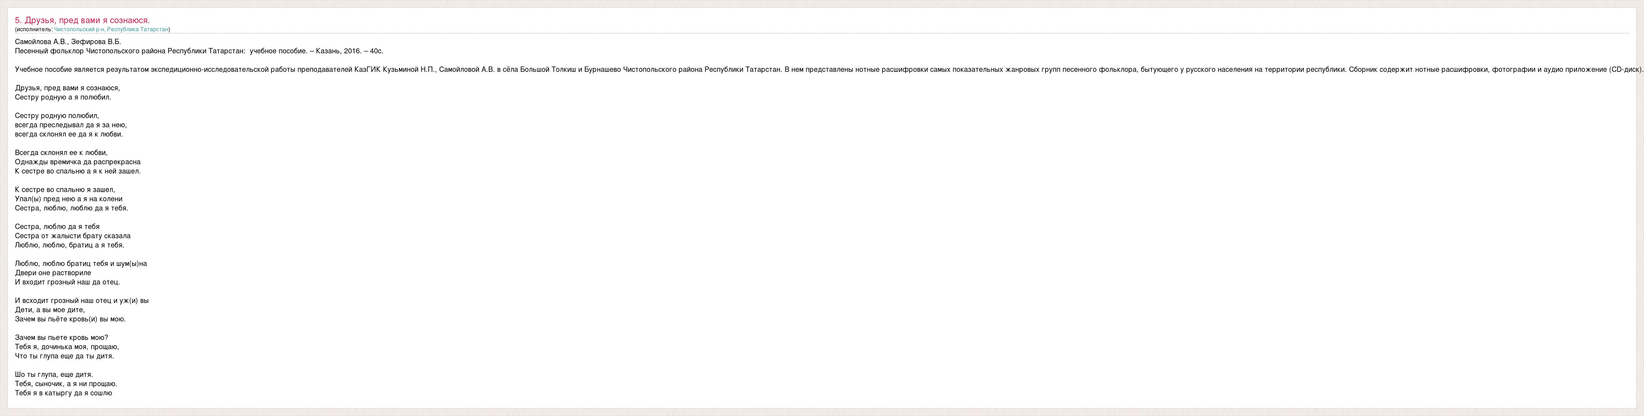Click the line 'Тебя, сыночик, а я ни прощаю.'
Screen dimensions: 1644x416
tap(66, 384)
